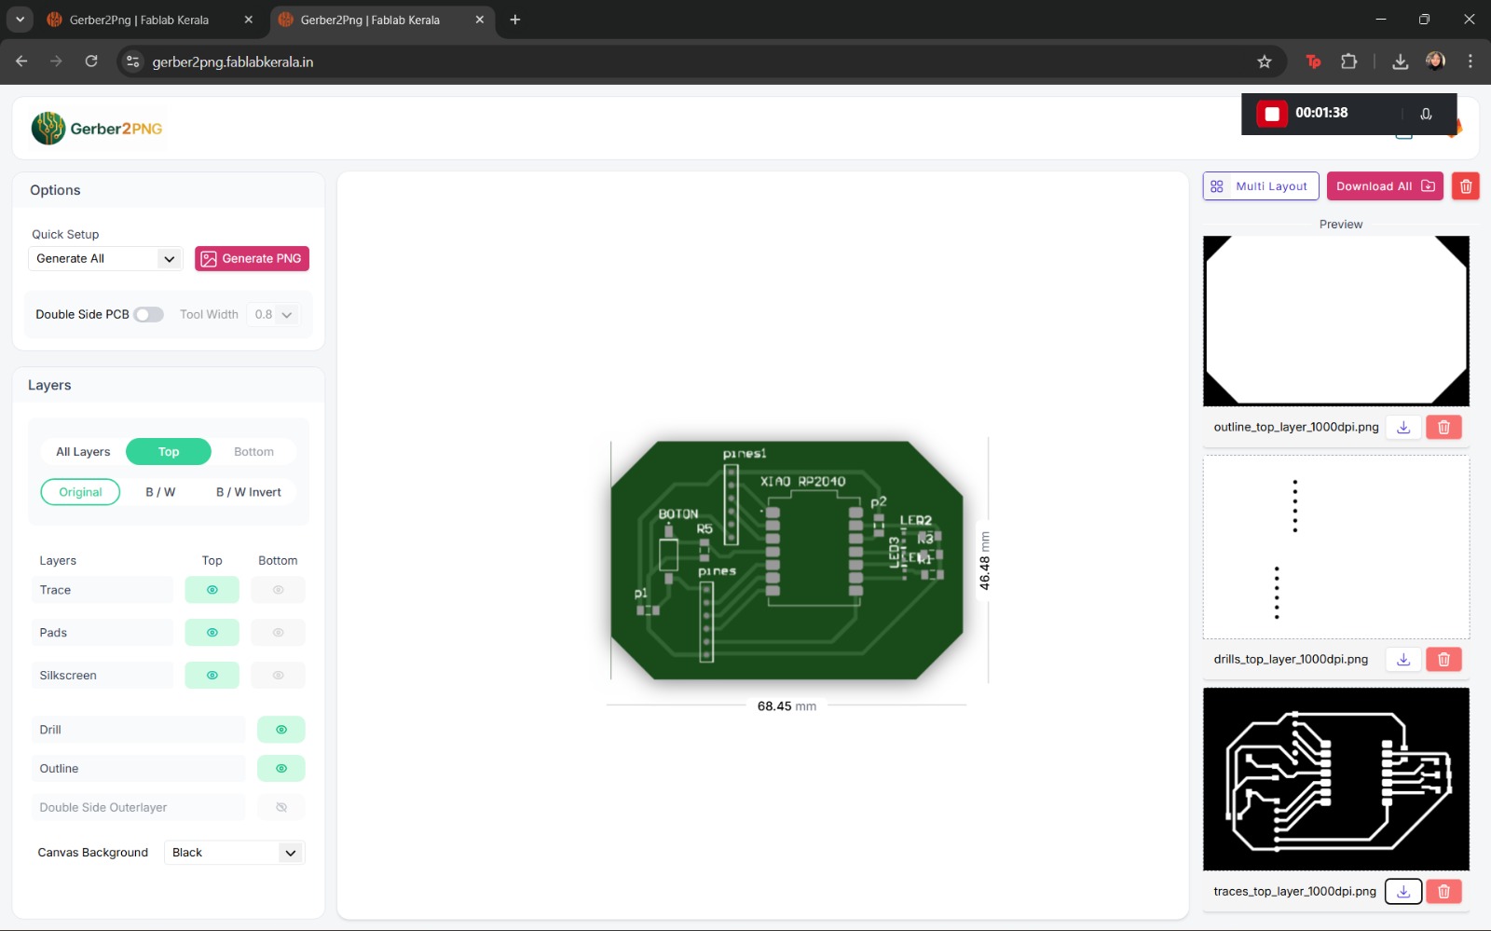Show the bottom Pads layer
The image size is (1491, 931).
278,633
